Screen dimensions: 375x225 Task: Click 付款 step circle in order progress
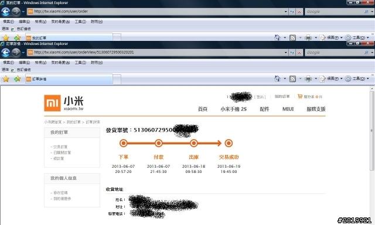159,143
